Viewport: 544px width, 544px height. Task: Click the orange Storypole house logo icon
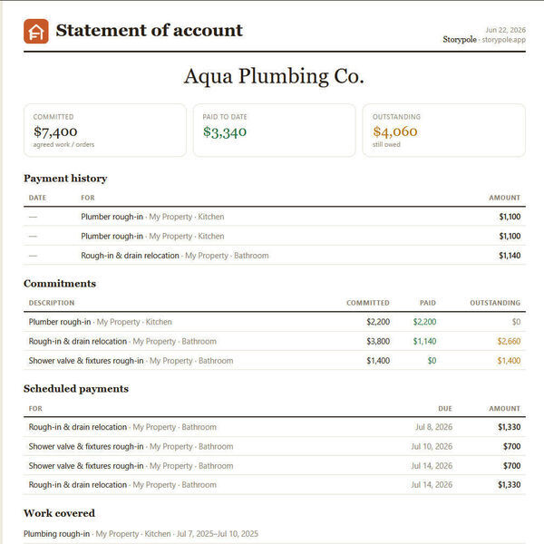click(x=36, y=31)
